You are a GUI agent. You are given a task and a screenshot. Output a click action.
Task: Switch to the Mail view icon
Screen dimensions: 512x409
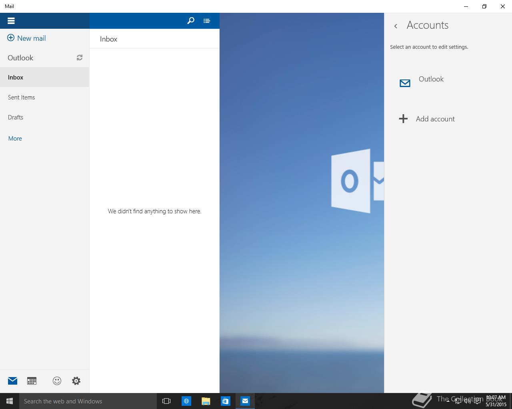pyautogui.click(x=13, y=381)
